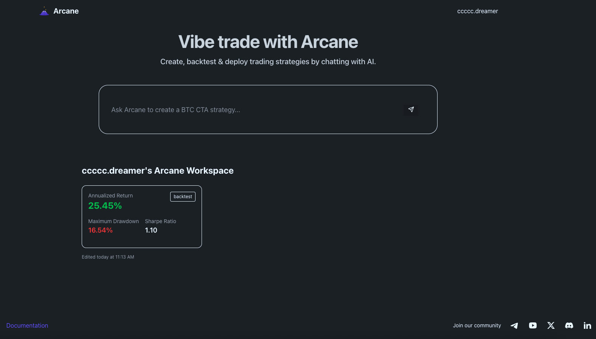Click the ccccc.dreamer's Arcane Workspace heading
The width and height of the screenshot is (596, 339).
click(x=158, y=171)
